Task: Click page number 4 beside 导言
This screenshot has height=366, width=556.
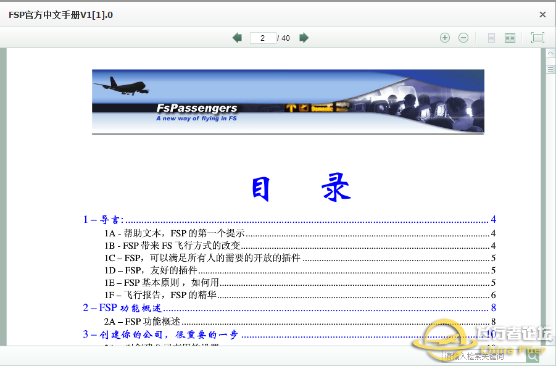Action: point(492,220)
